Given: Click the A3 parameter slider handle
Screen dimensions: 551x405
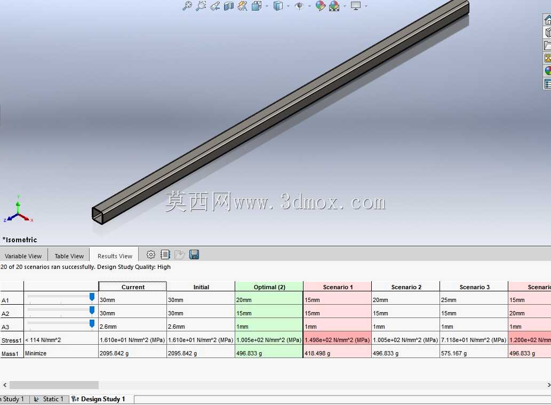Looking at the screenshot, I should coord(92,323).
